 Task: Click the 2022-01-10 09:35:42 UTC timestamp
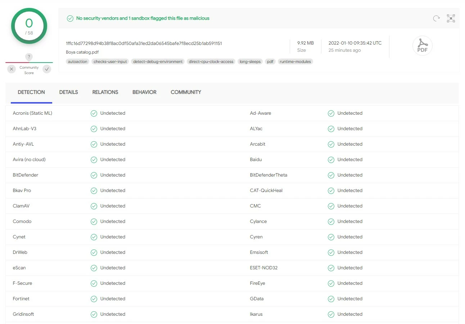tap(355, 43)
